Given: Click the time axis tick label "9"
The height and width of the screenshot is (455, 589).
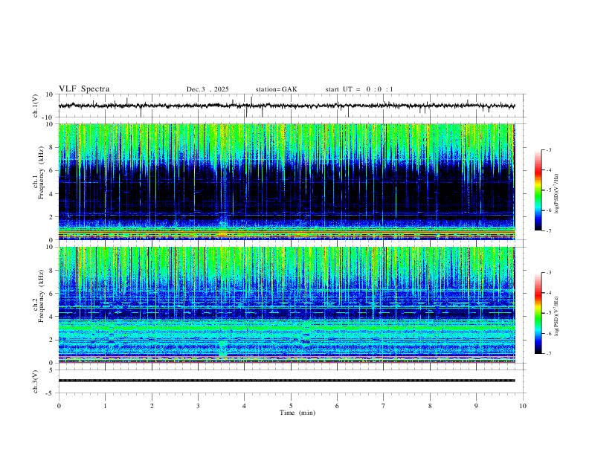Looking at the screenshot, I should 476,406.
